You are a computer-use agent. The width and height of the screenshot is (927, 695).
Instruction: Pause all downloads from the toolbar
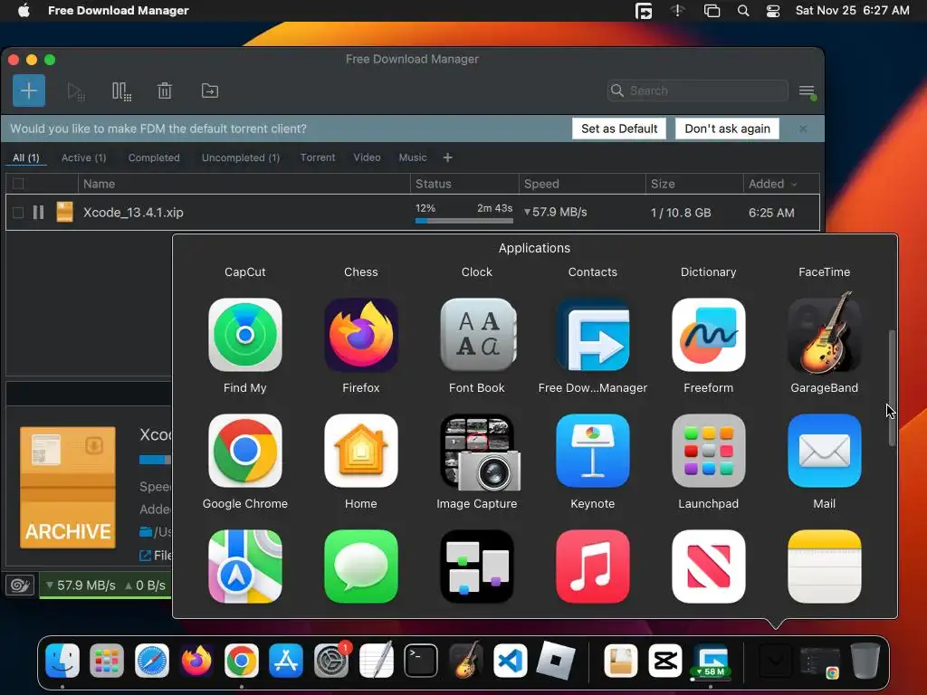121,91
